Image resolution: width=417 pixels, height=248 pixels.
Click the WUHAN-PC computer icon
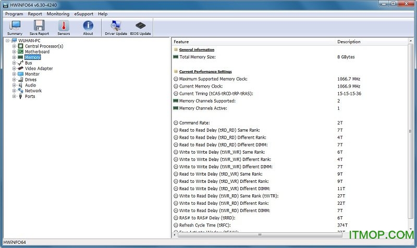pyautogui.click(x=14, y=41)
